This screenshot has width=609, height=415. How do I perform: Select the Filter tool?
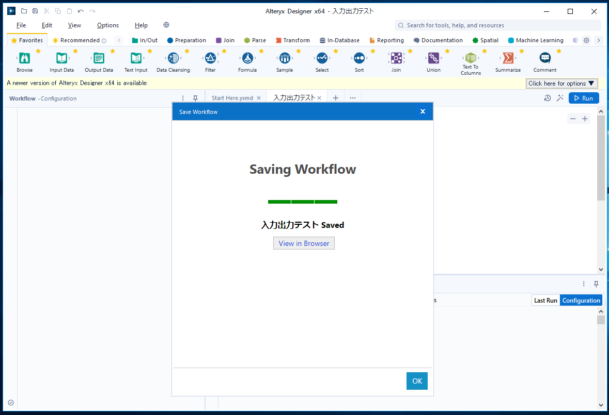pos(210,58)
